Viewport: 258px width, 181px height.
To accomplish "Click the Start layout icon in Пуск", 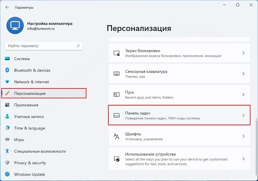I will (117, 95).
